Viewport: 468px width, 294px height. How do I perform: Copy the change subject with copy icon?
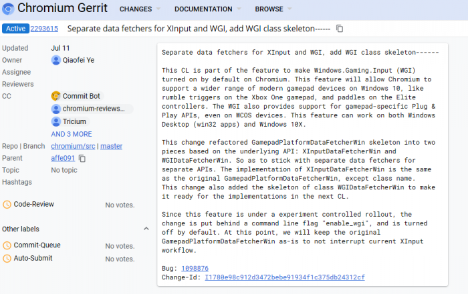point(340,29)
